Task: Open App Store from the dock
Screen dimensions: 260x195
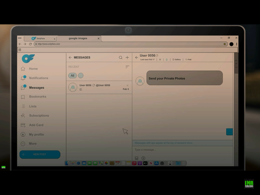Action: point(157,163)
